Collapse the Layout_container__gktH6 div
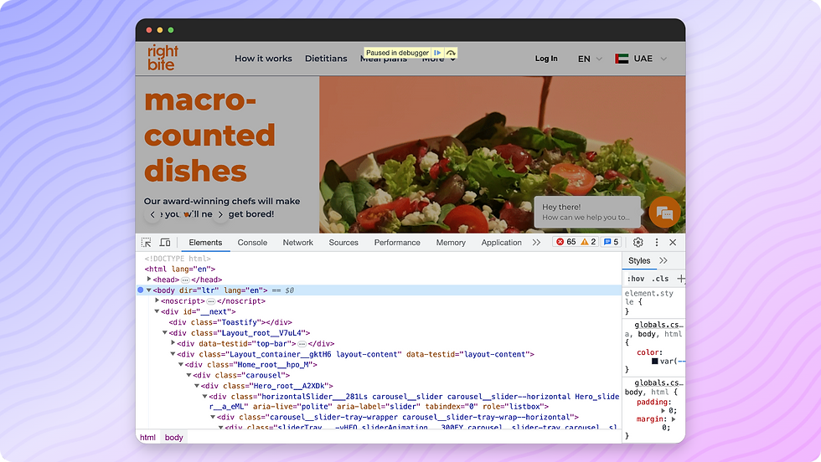The width and height of the screenshot is (821, 462). tap(173, 354)
